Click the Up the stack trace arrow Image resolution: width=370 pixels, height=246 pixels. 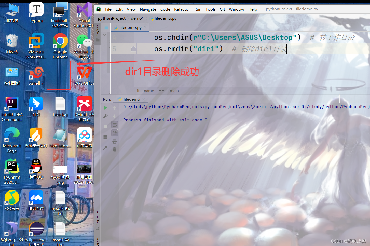click(x=115, y=108)
